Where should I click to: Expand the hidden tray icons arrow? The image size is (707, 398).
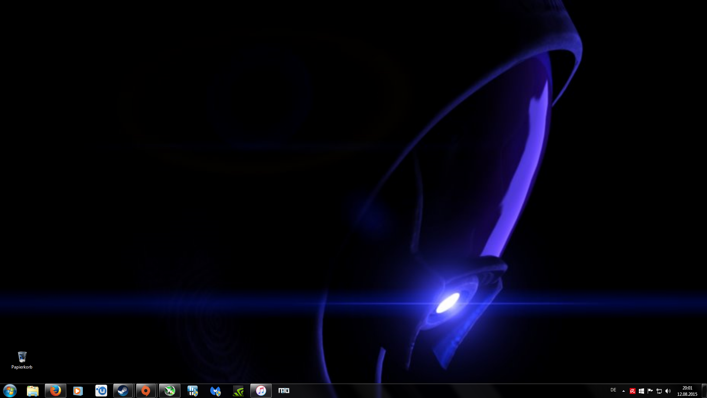coord(623,391)
